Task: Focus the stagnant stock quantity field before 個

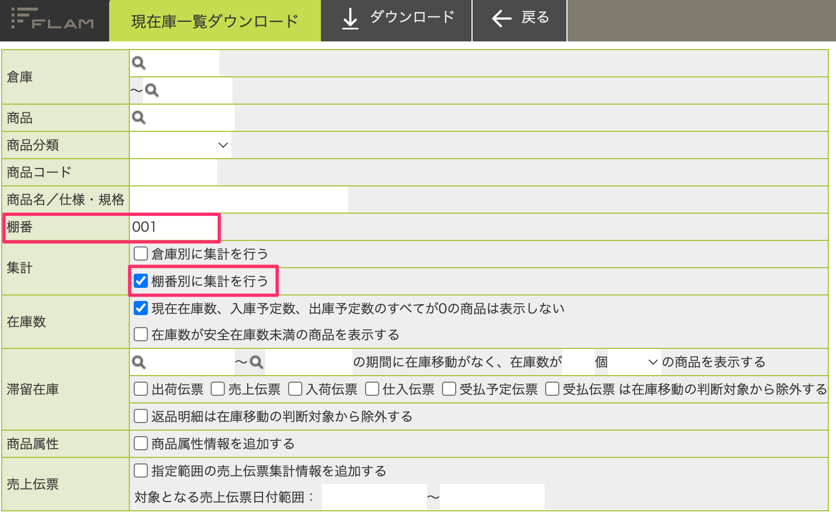Action: 578,362
